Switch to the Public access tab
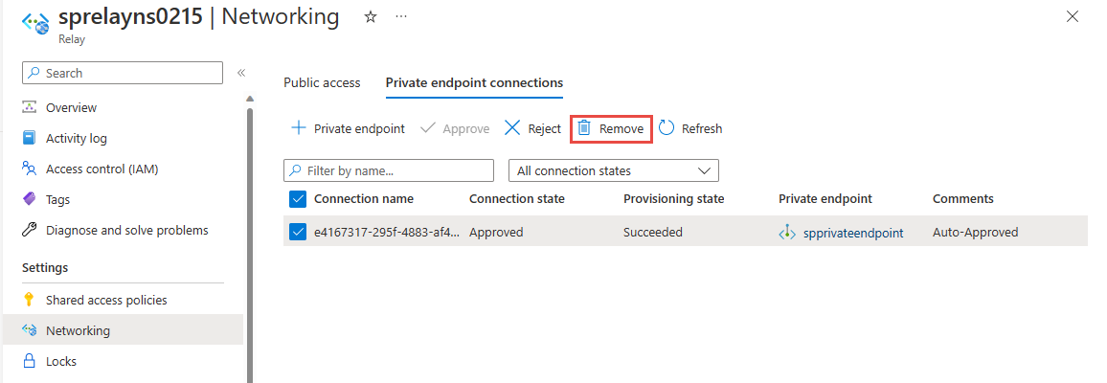The width and height of the screenshot is (1107, 383). click(322, 82)
